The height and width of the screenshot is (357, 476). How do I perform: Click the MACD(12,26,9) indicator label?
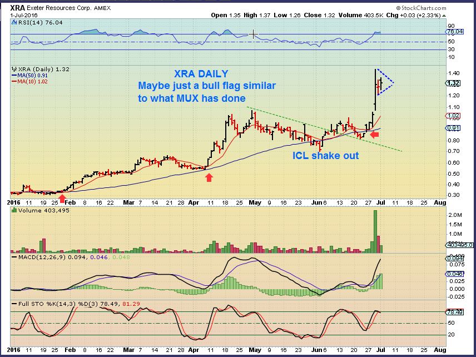(x=71, y=257)
